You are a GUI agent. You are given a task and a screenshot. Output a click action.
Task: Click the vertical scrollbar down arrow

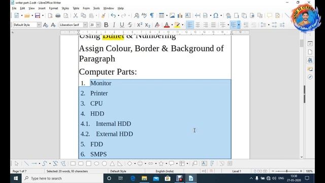click(x=302, y=157)
